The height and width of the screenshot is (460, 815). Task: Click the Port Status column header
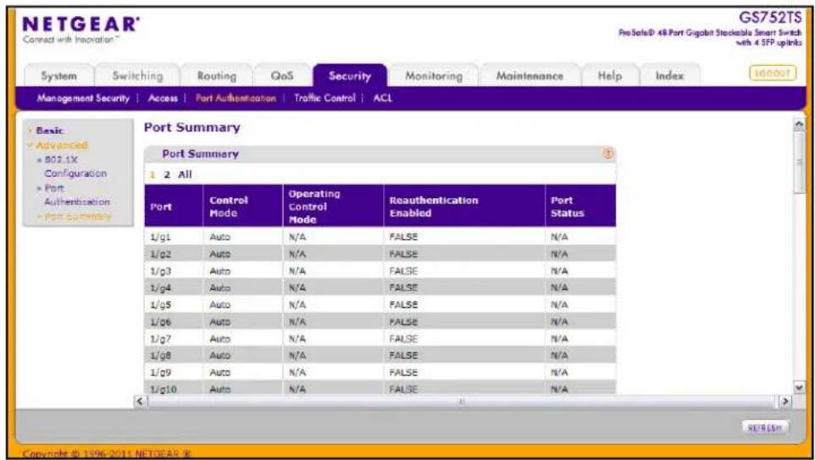[x=580, y=207]
